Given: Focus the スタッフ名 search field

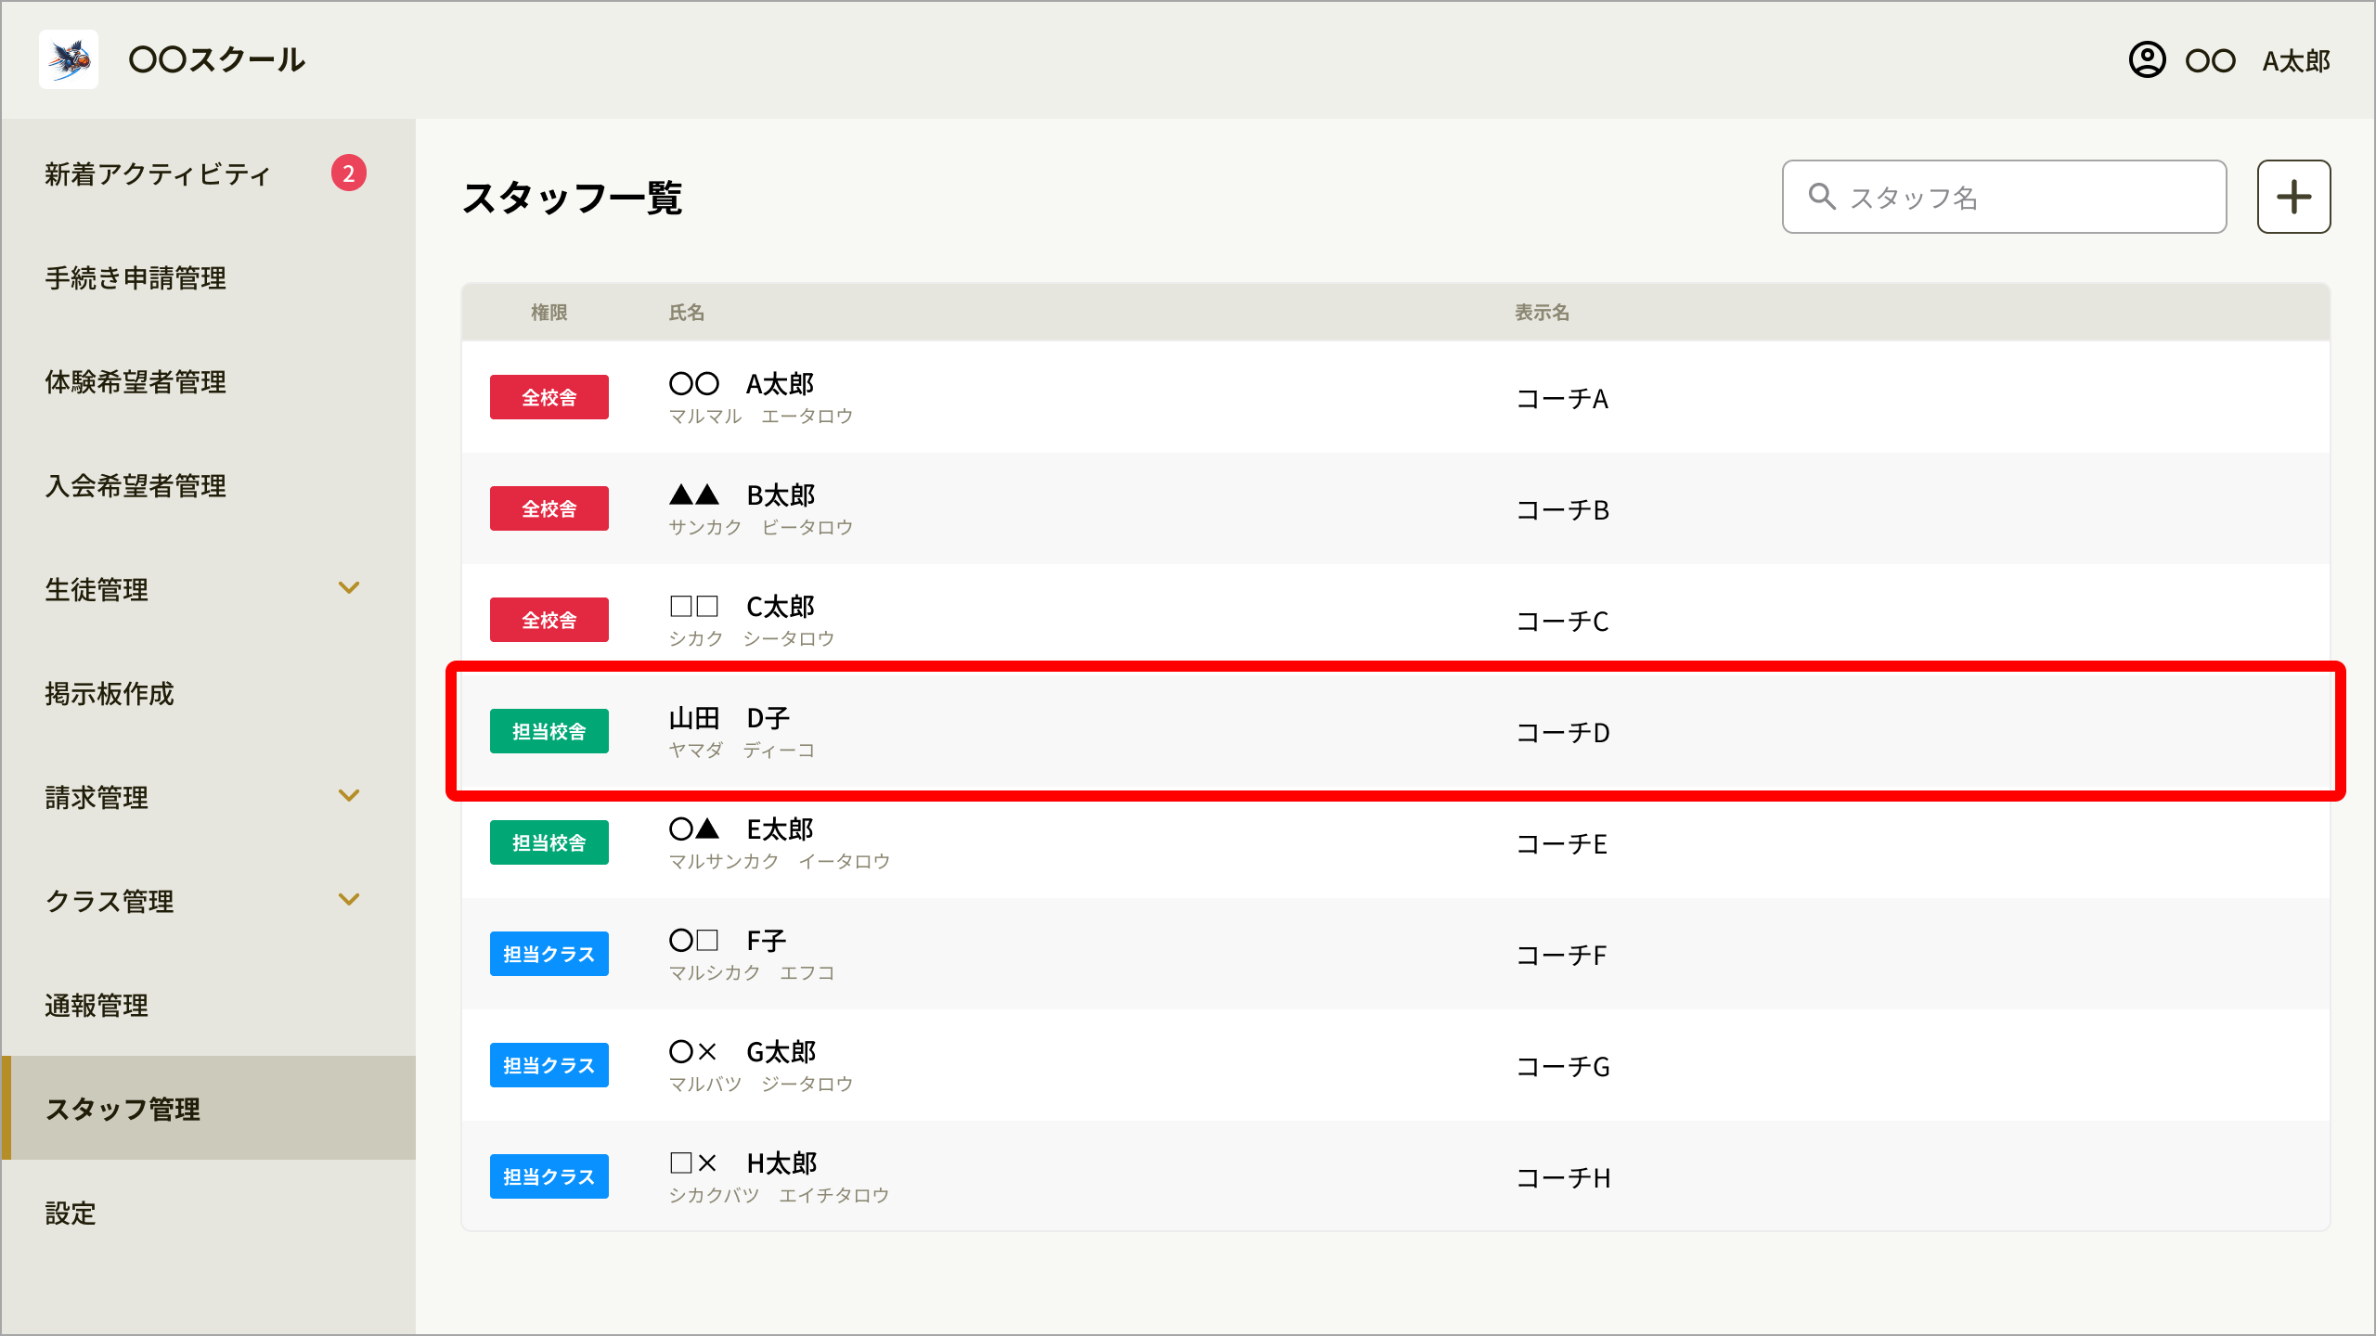Looking at the screenshot, I should pos(2004,197).
